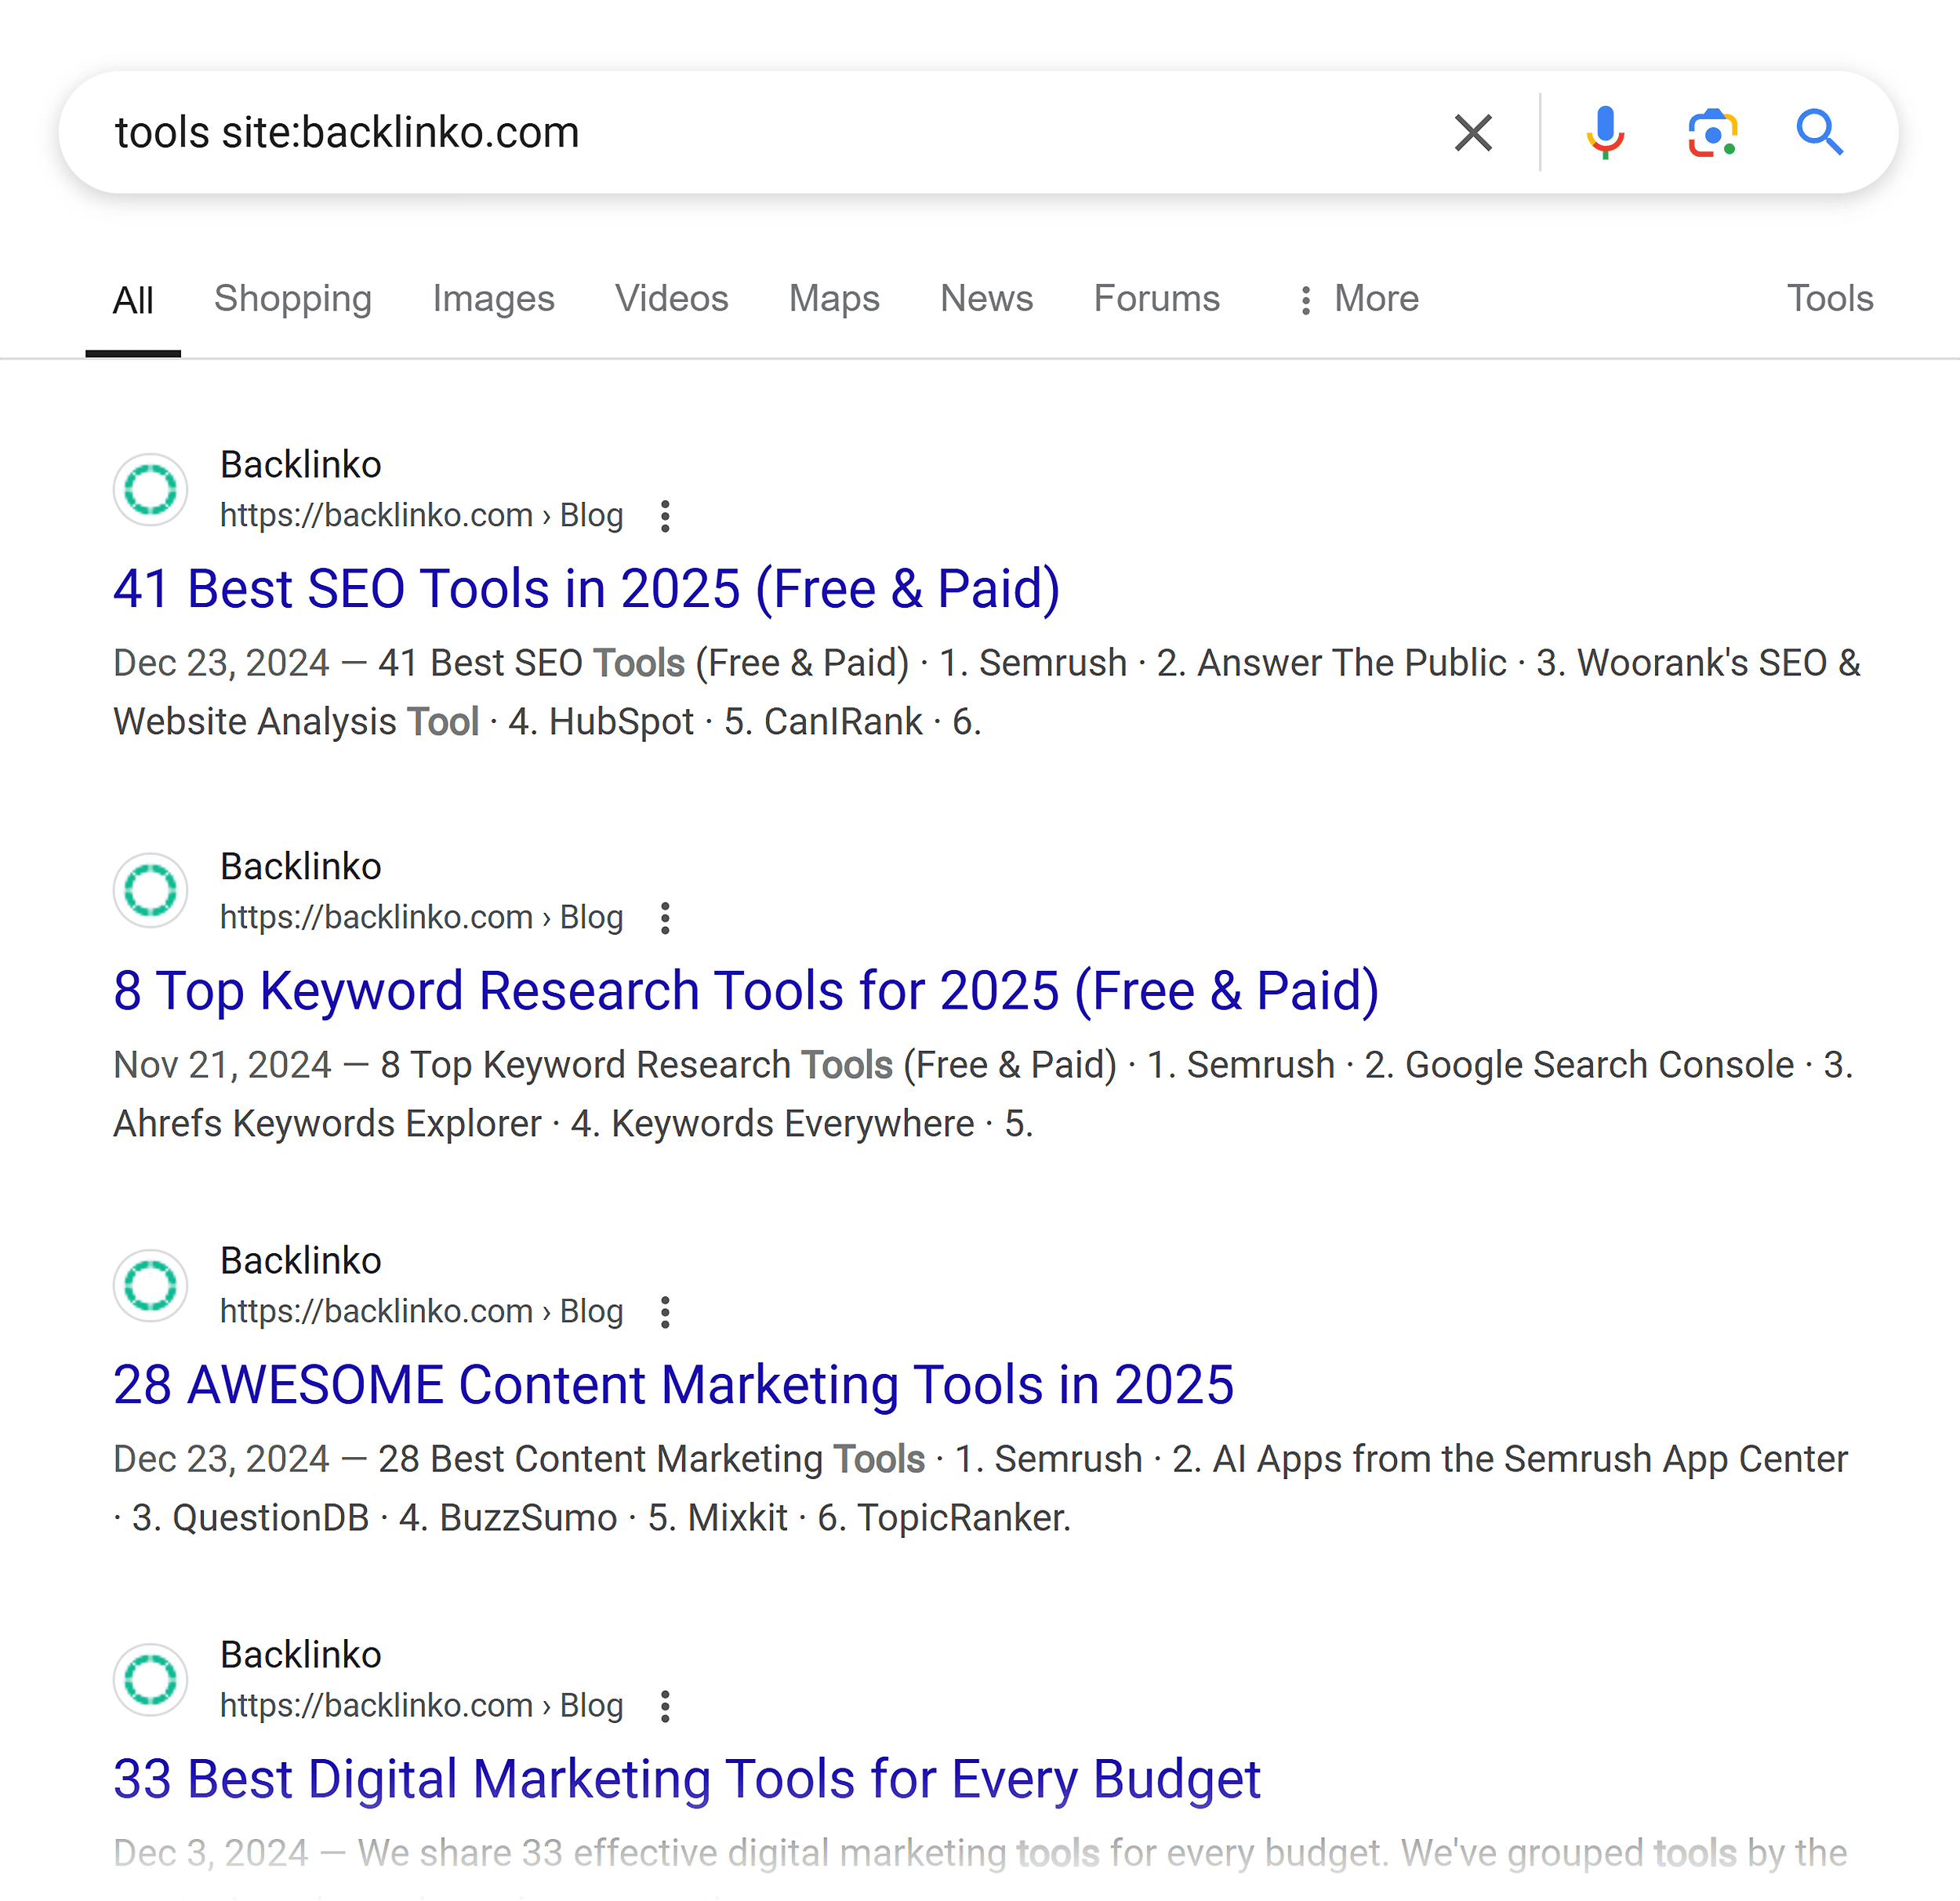Screen dimensions: 1960x1901
Task: Open options dots for Content Marketing Tools result
Action: [x=665, y=1313]
